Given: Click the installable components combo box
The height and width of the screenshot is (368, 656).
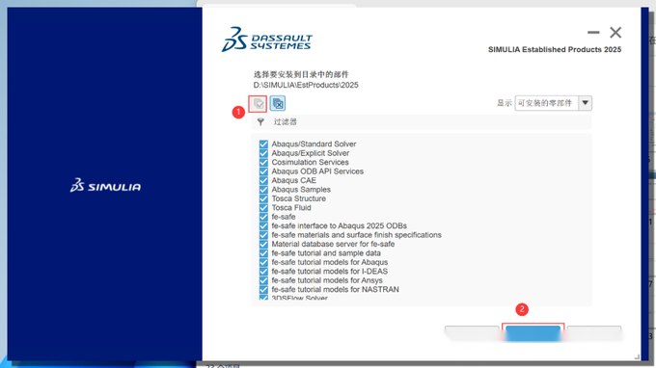Looking at the screenshot, I should 553,103.
